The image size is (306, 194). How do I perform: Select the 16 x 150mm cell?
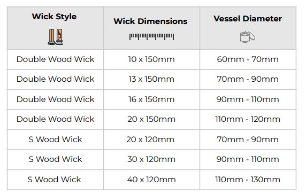pyautogui.click(x=151, y=99)
